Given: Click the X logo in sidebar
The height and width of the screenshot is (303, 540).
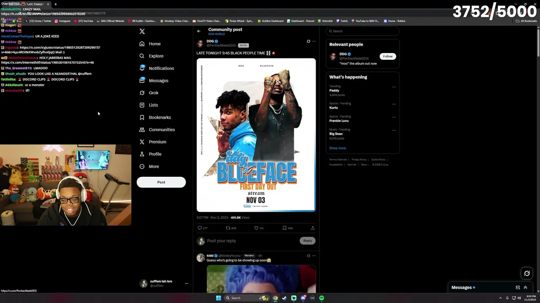Looking at the screenshot, I should coord(142,32).
